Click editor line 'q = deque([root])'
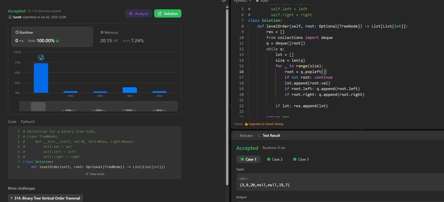 click(286, 43)
